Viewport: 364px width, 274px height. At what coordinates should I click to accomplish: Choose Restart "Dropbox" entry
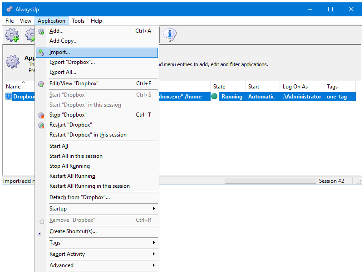(97, 125)
